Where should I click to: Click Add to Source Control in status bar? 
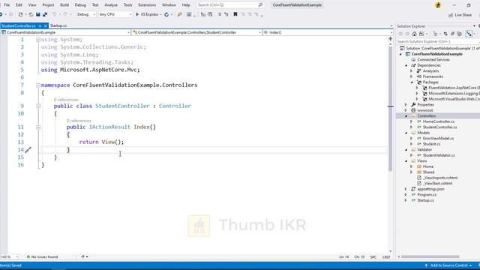[x=448, y=265]
